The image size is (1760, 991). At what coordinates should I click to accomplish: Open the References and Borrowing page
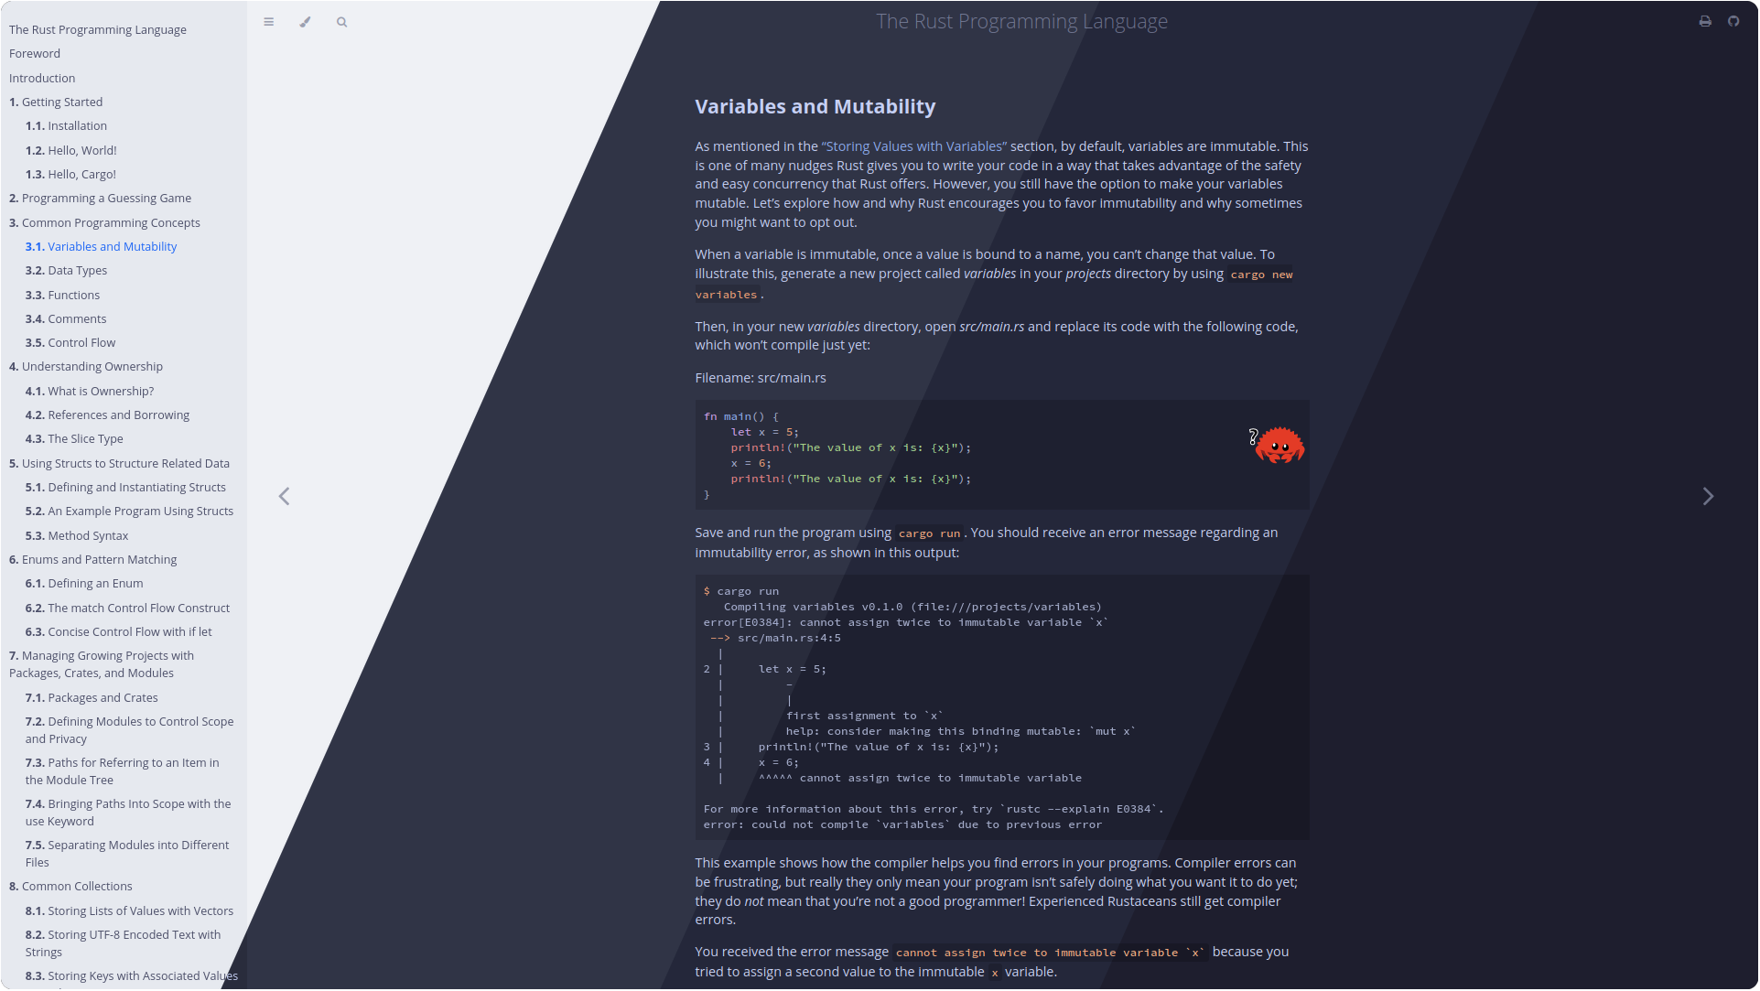point(118,415)
